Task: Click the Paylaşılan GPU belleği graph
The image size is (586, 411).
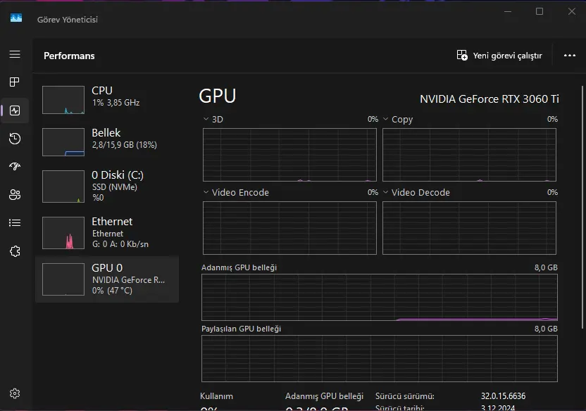Action: coord(380,359)
